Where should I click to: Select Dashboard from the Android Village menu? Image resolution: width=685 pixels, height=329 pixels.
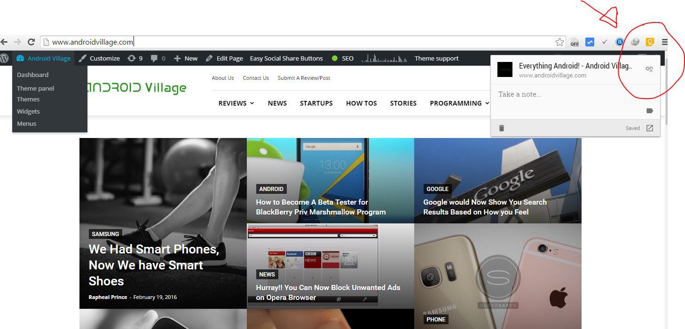coord(32,75)
